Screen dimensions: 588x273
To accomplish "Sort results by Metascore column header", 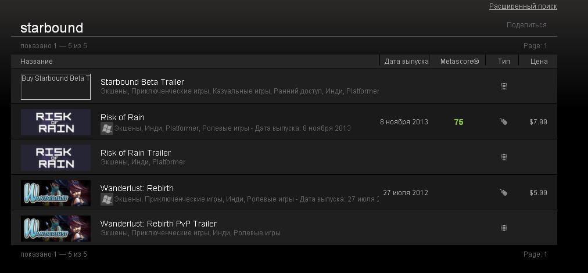I will click(x=460, y=62).
